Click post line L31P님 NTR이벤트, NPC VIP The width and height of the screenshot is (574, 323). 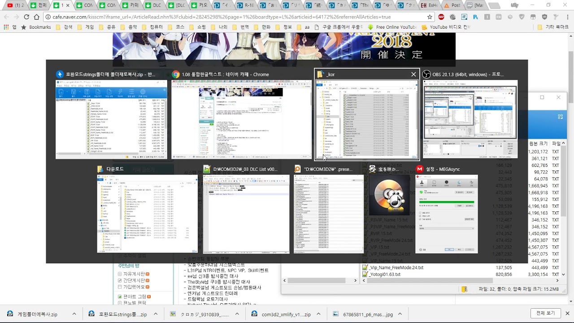tap(226, 271)
